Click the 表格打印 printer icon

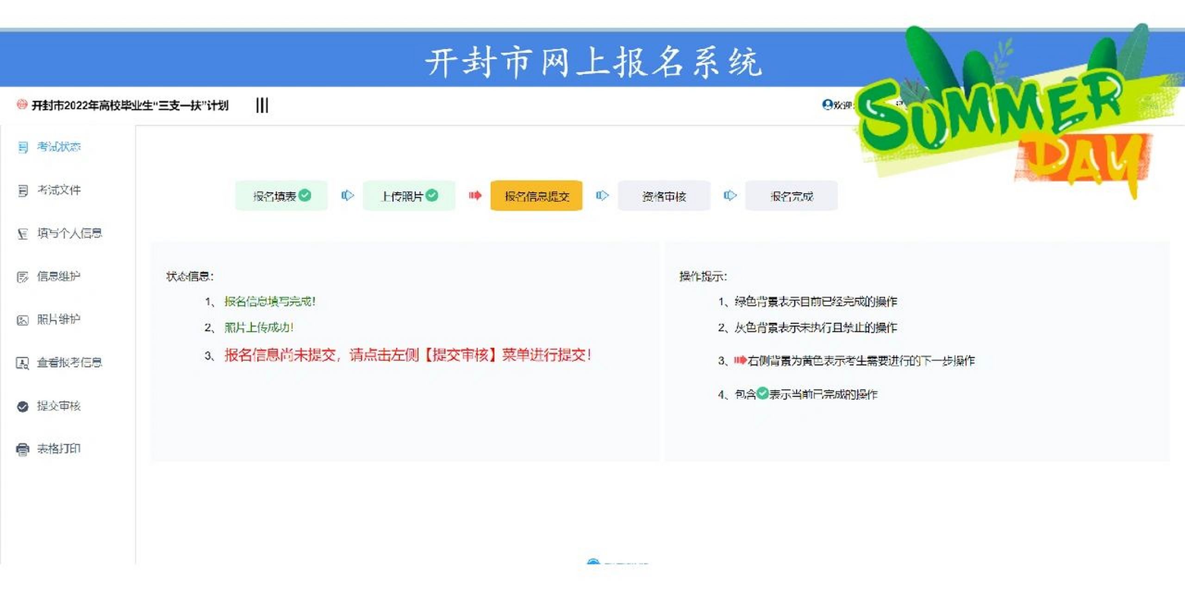coord(22,450)
